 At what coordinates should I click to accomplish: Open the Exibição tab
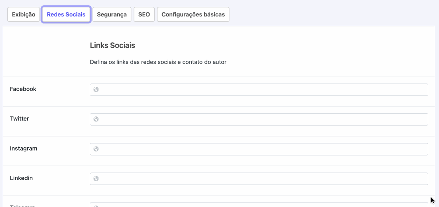coord(23,14)
